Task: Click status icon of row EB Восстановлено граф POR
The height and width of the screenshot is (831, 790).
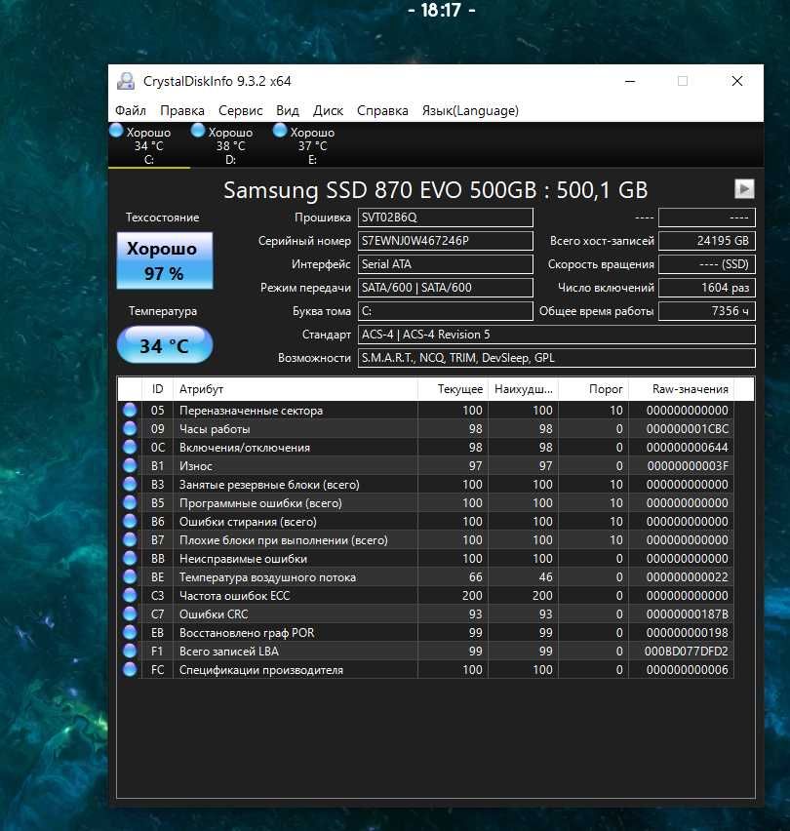Action: click(130, 632)
